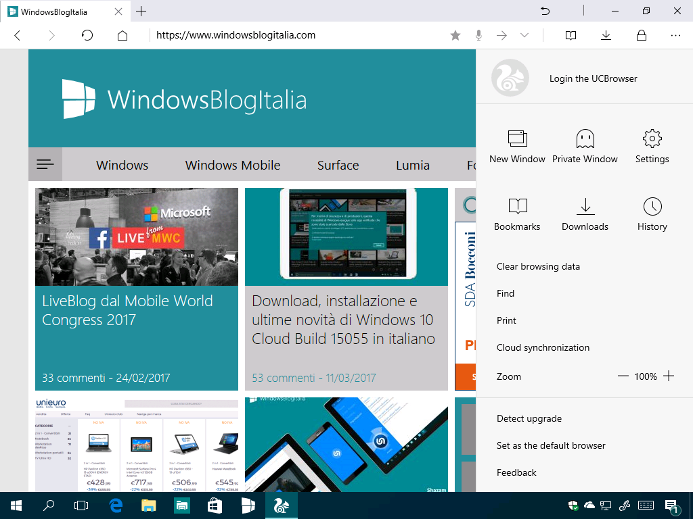
Task: Open downloads from the toolbar arrow icon
Action: pos(606,35)
